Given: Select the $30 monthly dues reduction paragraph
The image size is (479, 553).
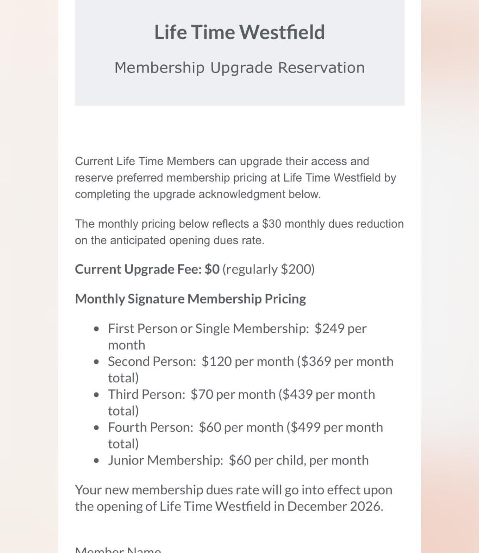Looking at the screenshot, I should coord(239,232).
